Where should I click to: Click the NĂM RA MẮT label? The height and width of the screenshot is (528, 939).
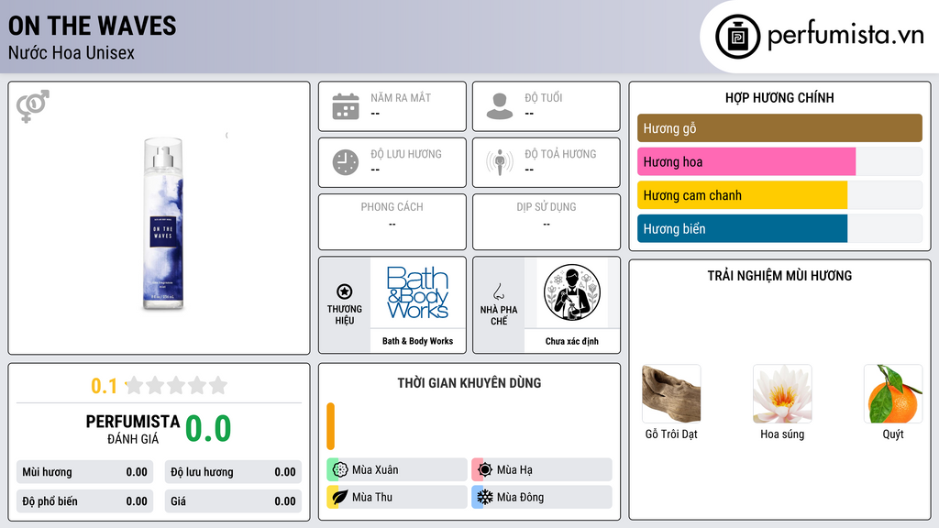coord(401,97)
